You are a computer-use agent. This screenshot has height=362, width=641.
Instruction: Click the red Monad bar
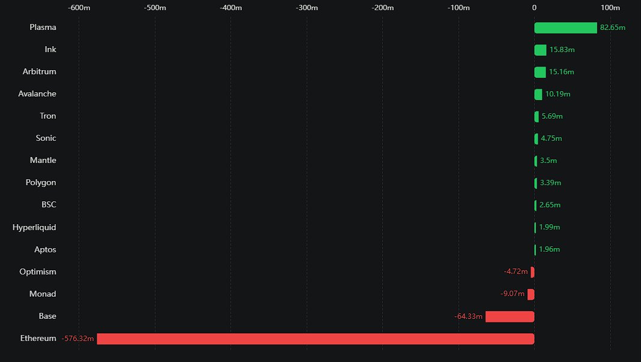click(531, 294)
